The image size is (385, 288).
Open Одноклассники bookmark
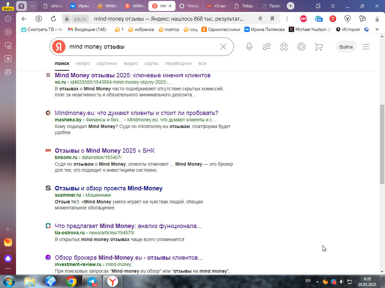(x=221, y=29)
